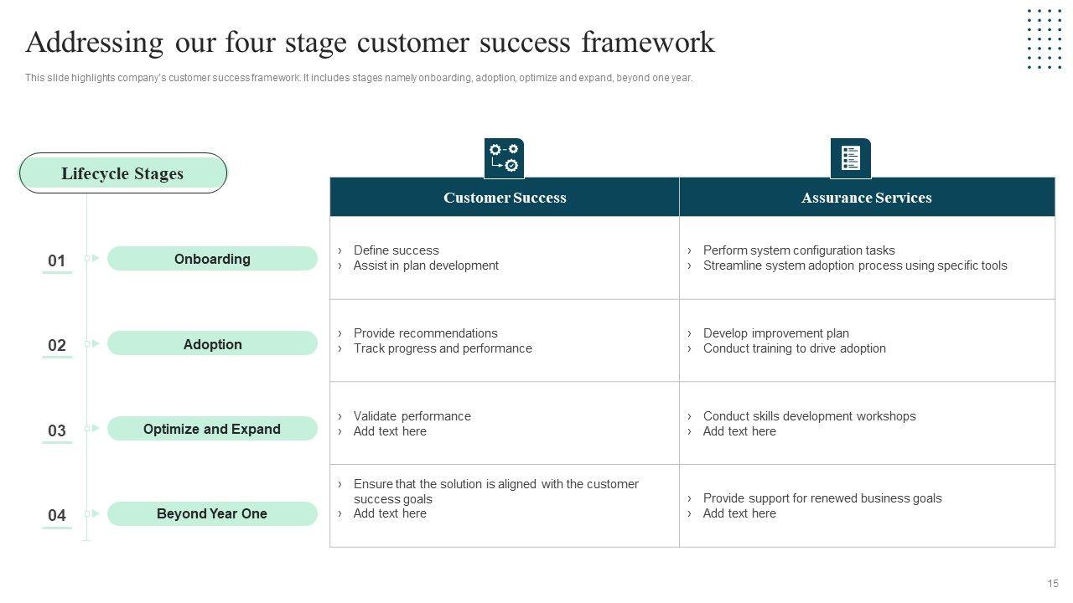This screenshot has width=1073, height=603.
Task: Click the "Conduct training to drive adoption" bullet
Action: pos(794,348)
